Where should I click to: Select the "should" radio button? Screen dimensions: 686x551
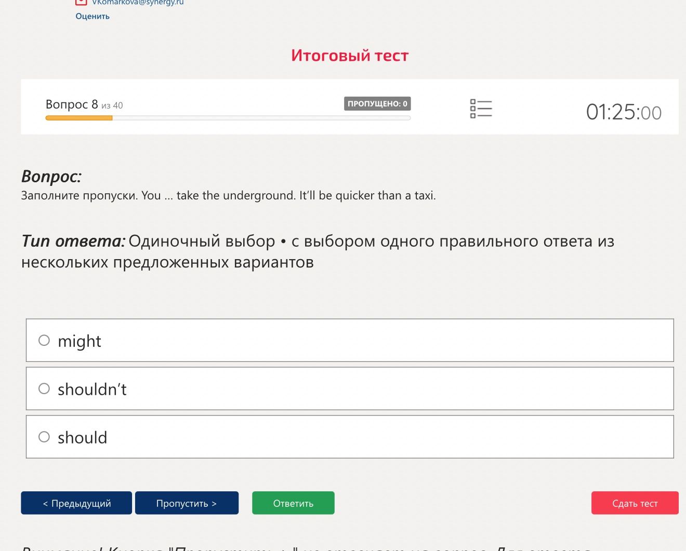(44, 437)
